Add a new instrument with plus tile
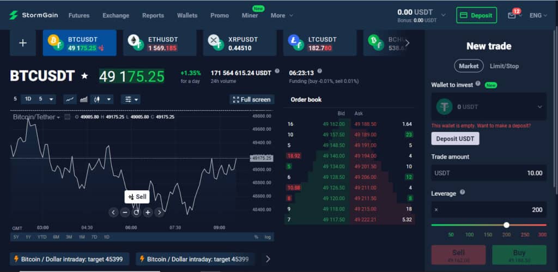 coord(23,43)
